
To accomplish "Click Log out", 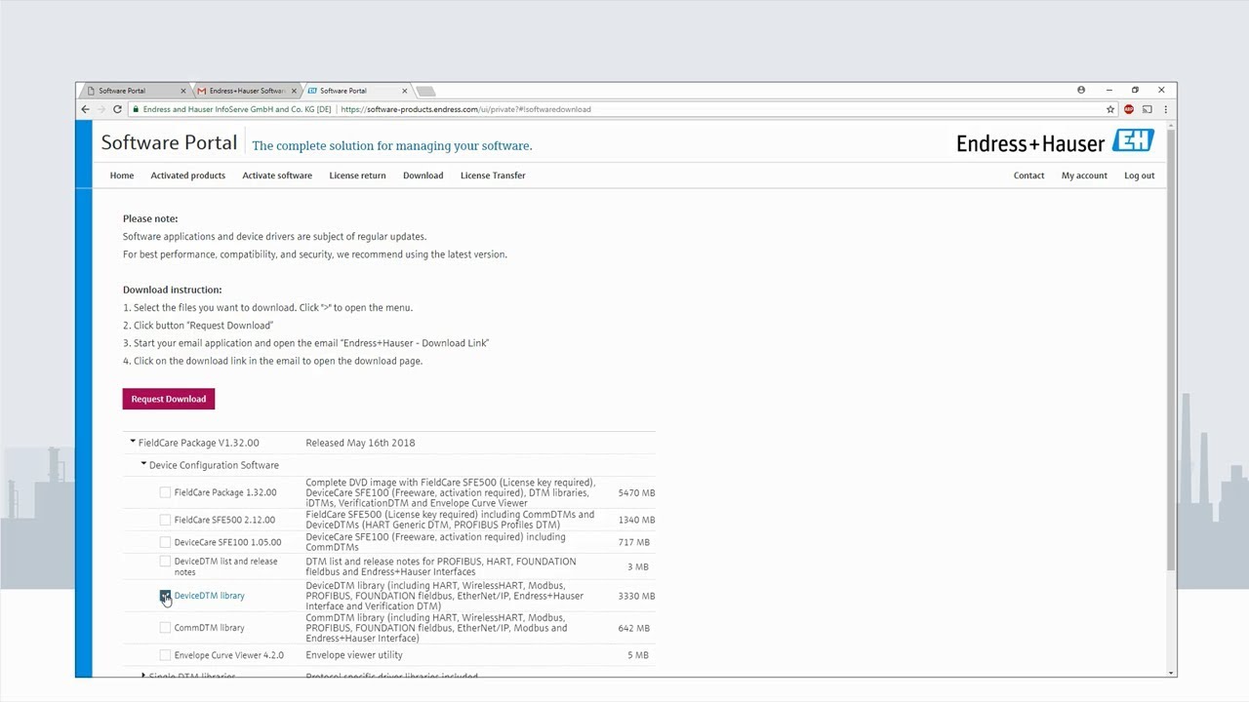I will (x=1139, y=175).
